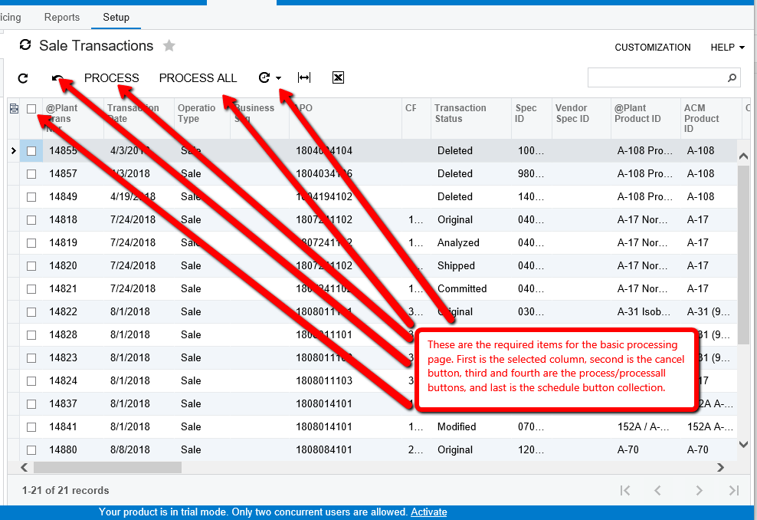Export grid to Excel icon
The image size is (757, 520).
pos(338,77)
